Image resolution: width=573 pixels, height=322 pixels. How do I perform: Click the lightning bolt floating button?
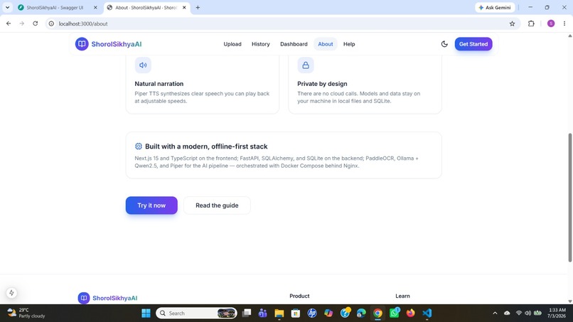(11, 293)
